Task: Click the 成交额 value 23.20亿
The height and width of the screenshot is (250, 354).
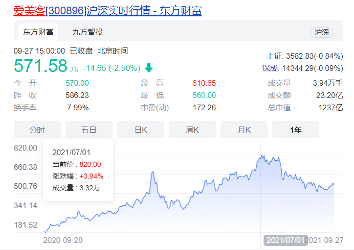Action: (329, 95)
